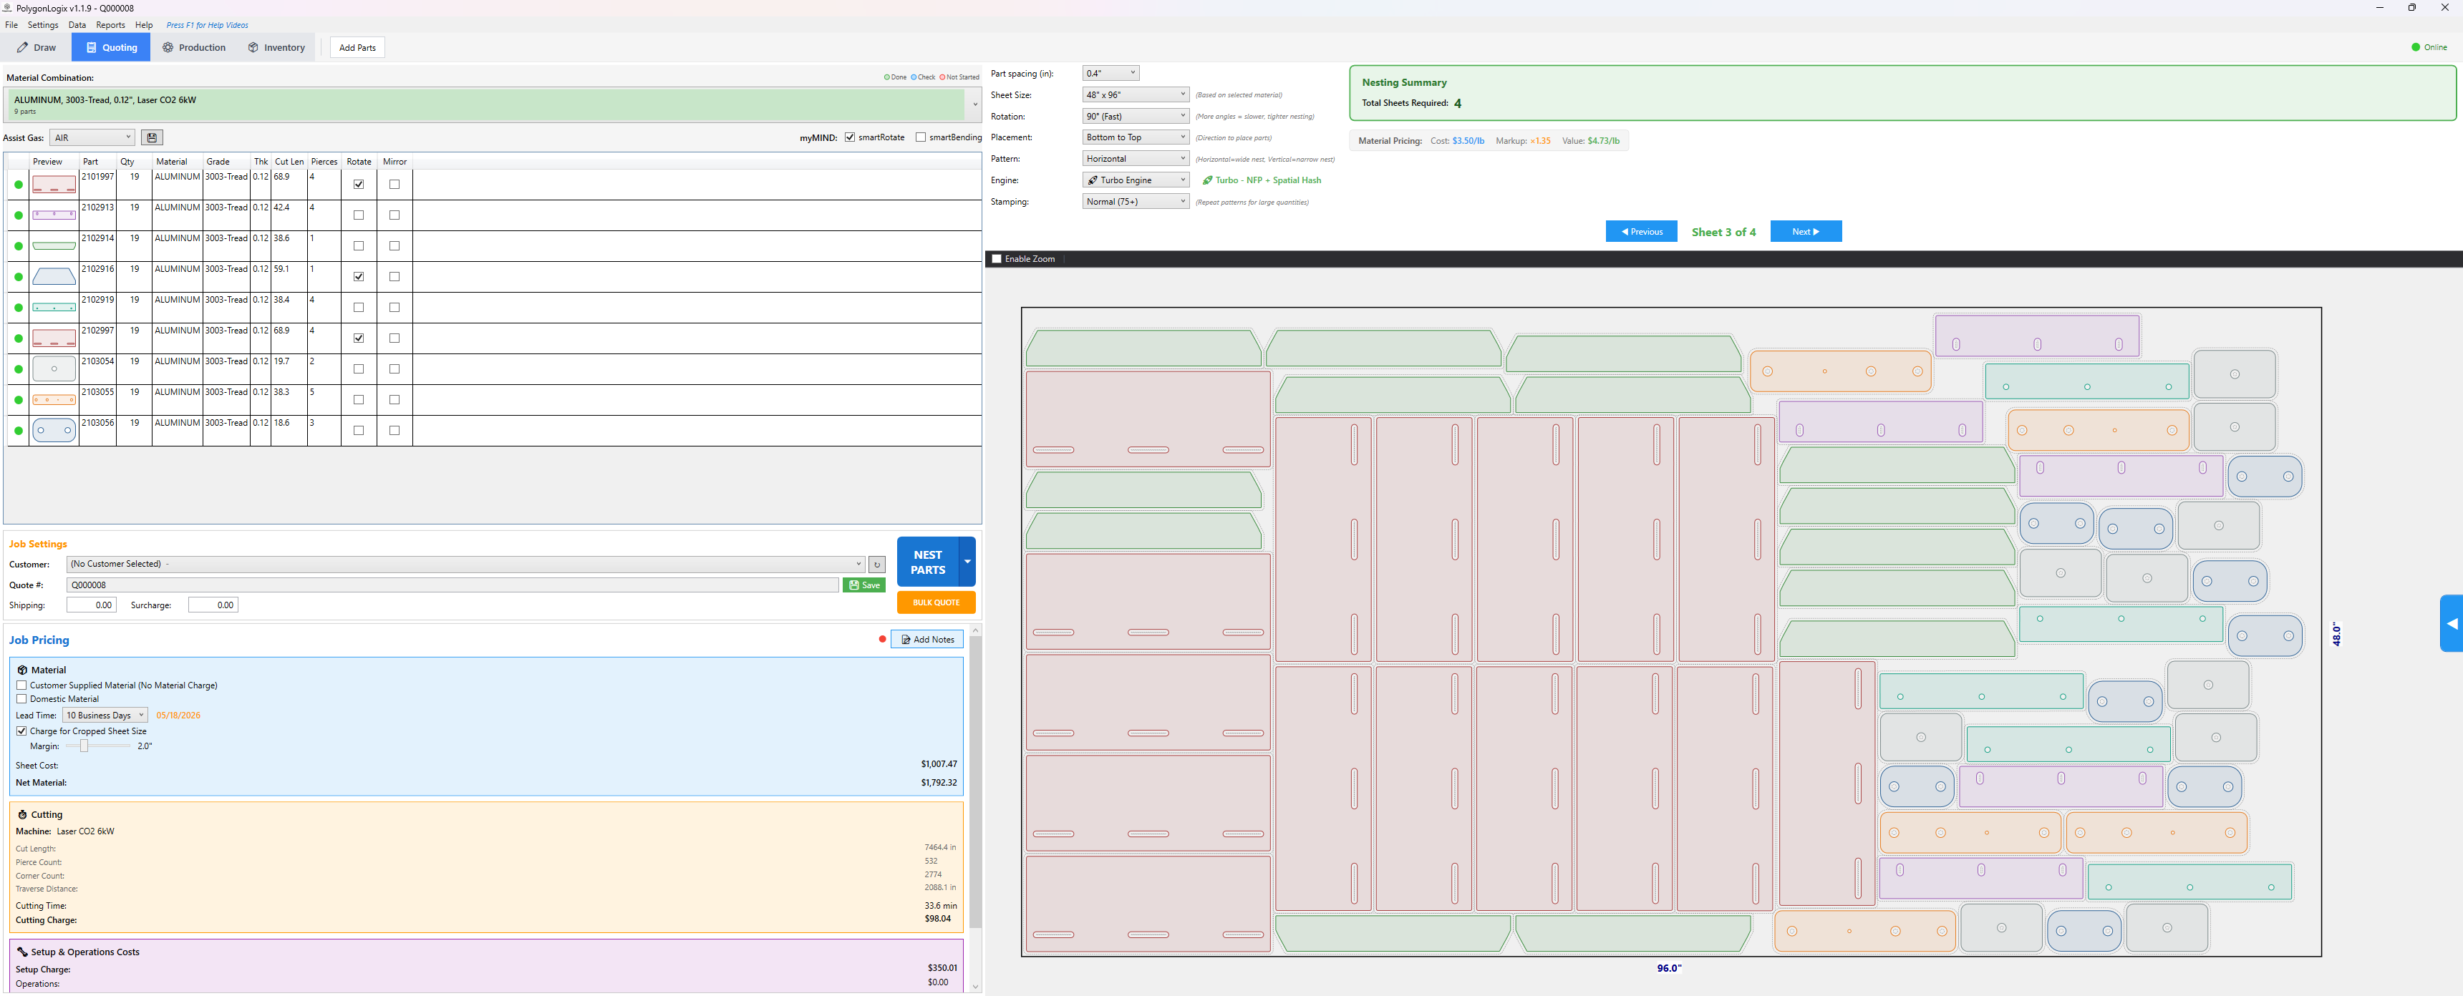Click the Add Parts button
The height and width of the screenshot is (996, 2463).
(357, 48)
